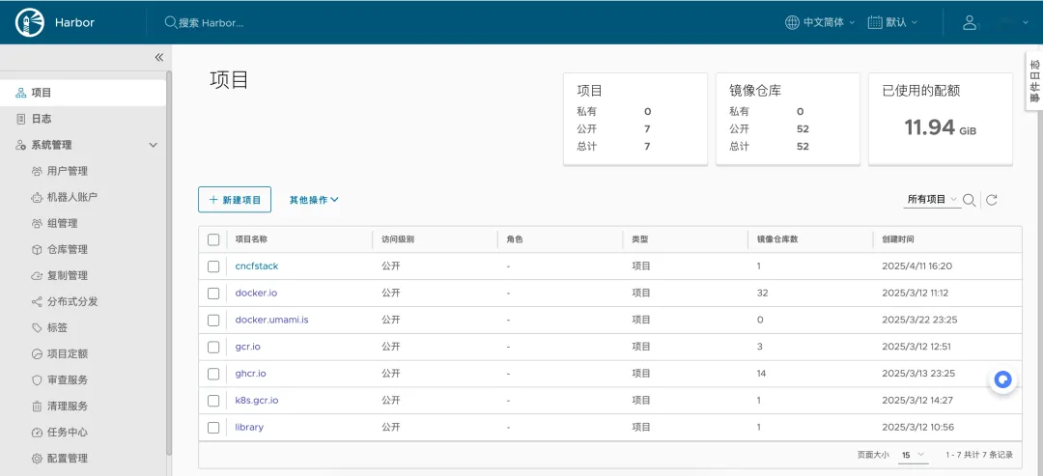Click the search magnifier beside project filter
1043x476 pixels.
(x=970, y=200)
